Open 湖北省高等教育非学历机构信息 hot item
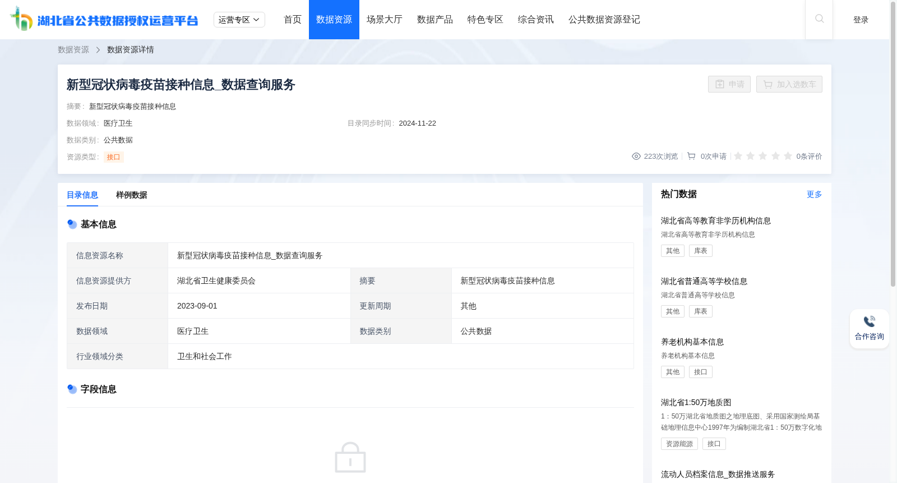 click(716, 221)
